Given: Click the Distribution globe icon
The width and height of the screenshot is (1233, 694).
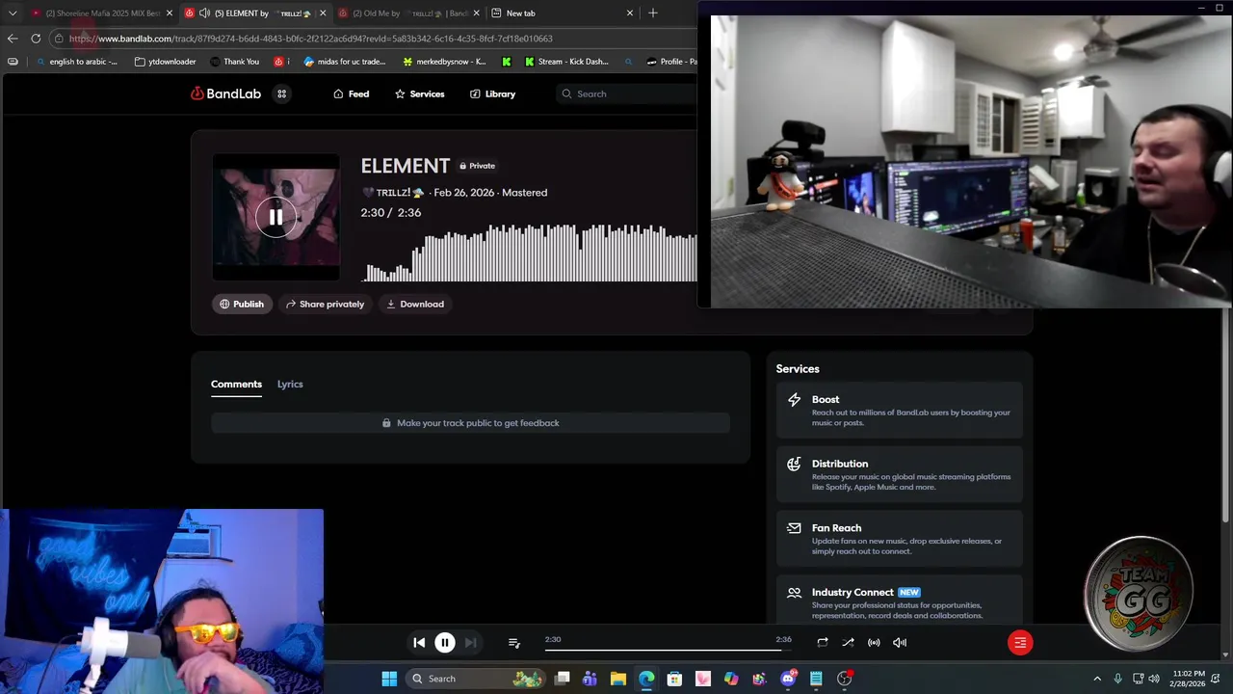Looking at the screenshot, I should 794,464.
